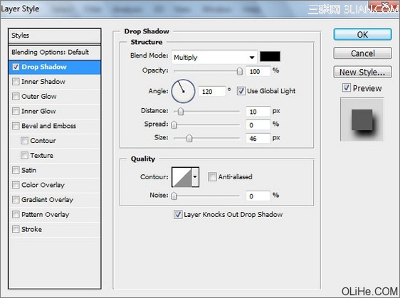Select the Inner Shadow label
Screen dimensions: 400x298
(x=43, y=82)
